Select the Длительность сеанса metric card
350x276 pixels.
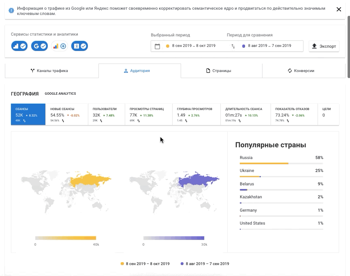(x=246, y=114)
